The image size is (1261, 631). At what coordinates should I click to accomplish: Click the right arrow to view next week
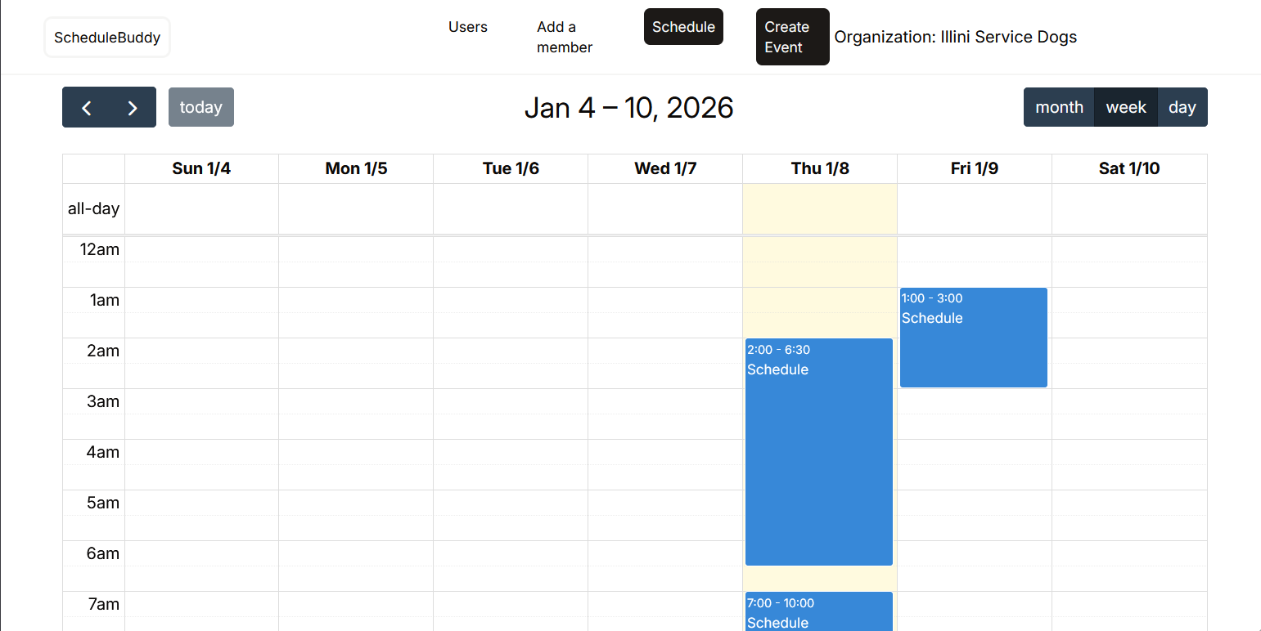tap(133, 107)
